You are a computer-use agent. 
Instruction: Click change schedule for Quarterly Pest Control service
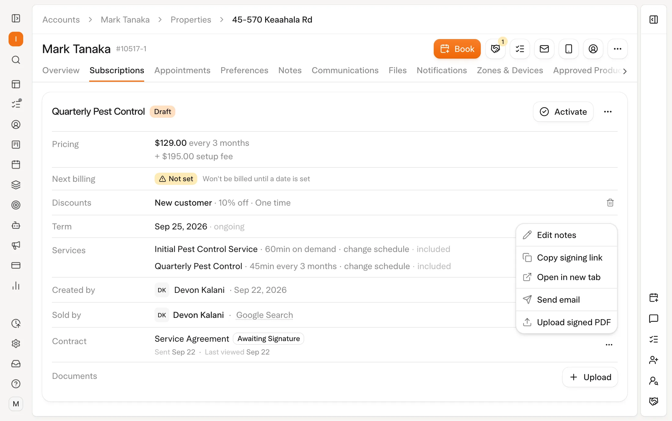pos(377,266)
